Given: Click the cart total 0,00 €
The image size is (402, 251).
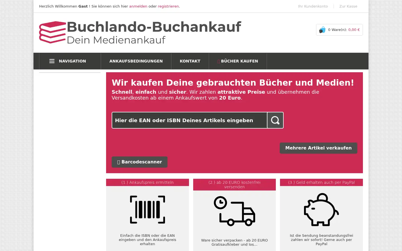Looking at the screenshot, I should point(354,30).
